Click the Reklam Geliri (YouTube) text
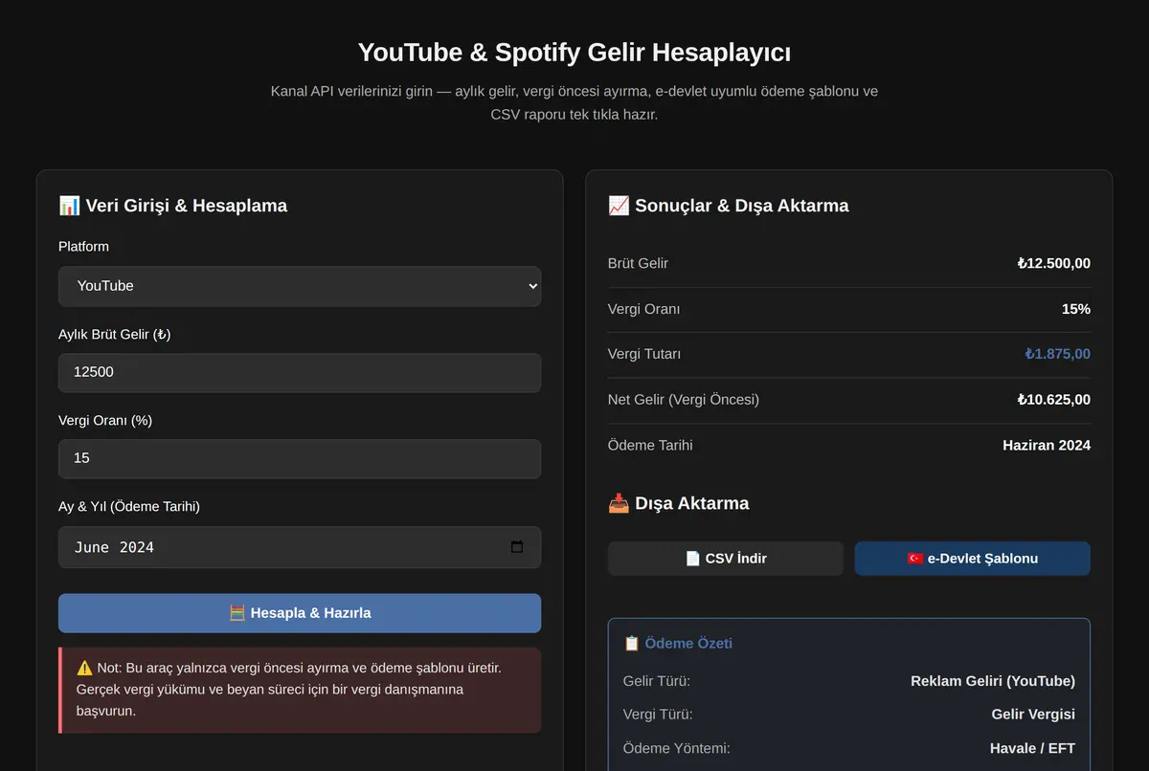Viewport: 1149px width, 771px height. (x=993, y=681)
